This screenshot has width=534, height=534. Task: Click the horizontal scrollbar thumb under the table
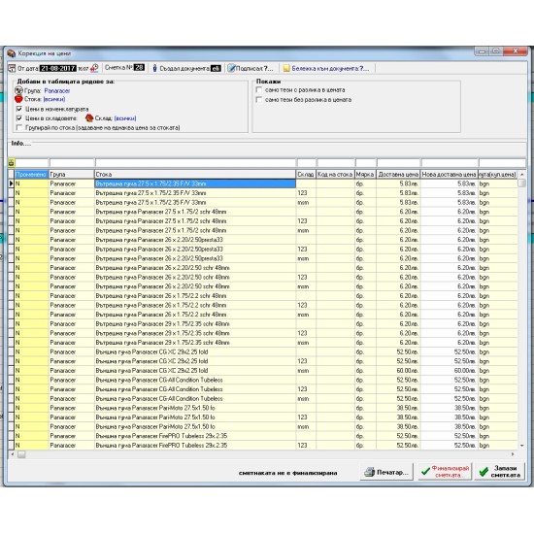coord(21,454)
